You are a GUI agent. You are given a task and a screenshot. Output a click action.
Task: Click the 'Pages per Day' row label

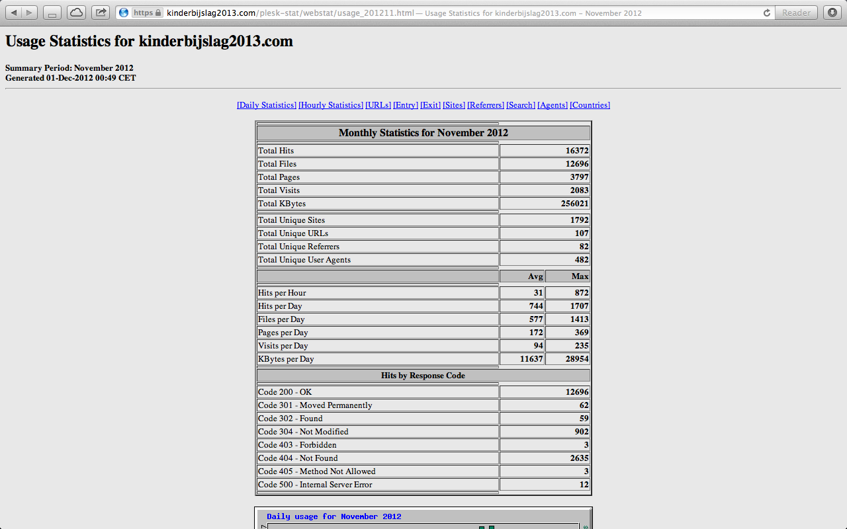pos(283,333)
